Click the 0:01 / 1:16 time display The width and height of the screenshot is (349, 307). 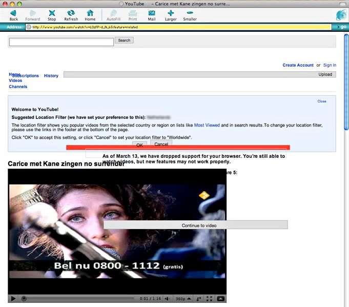(x=150, y=298)
